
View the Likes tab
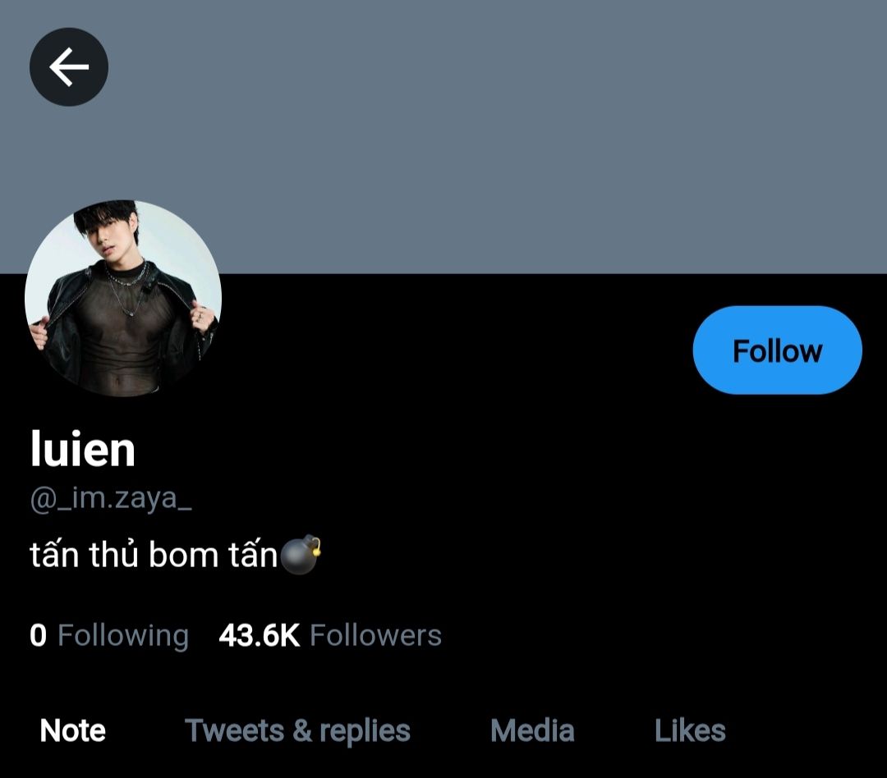pyautogui.click(x=690, y=730)
